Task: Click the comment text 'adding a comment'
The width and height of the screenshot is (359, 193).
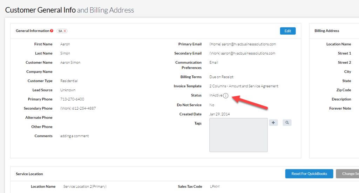Action: tap(74, 136)
